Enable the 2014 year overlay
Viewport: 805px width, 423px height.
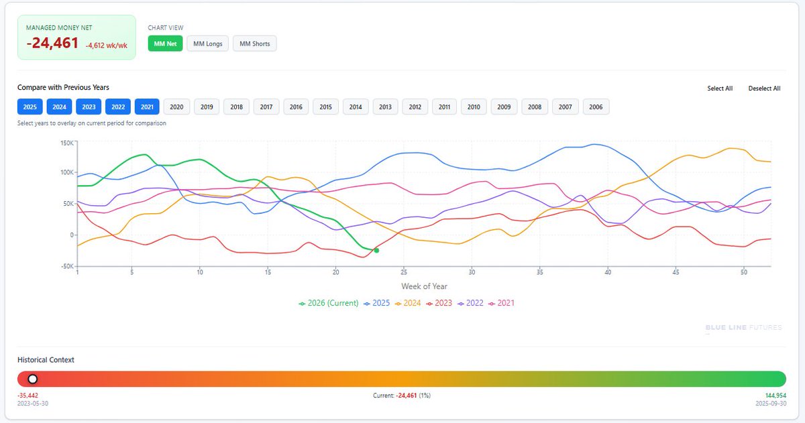coord(356,107)
